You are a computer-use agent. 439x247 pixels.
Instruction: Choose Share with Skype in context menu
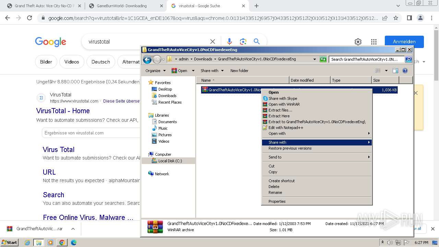(317, 98)
